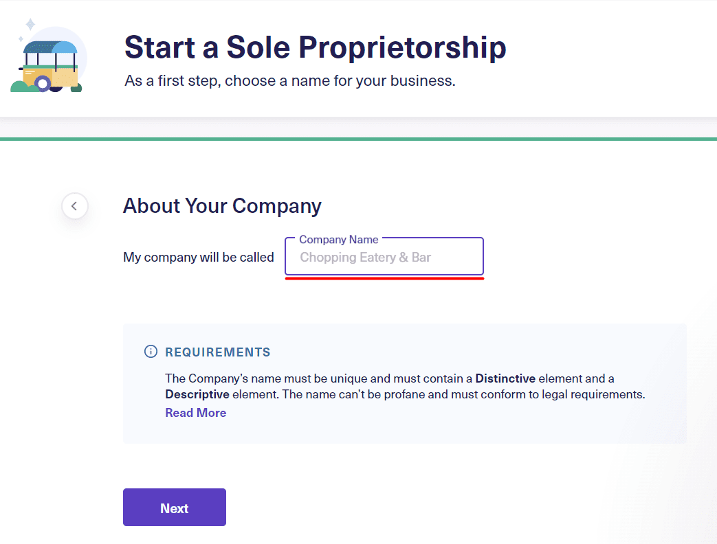
Task: Focus the Company Name input field
Action: (384, 257)
